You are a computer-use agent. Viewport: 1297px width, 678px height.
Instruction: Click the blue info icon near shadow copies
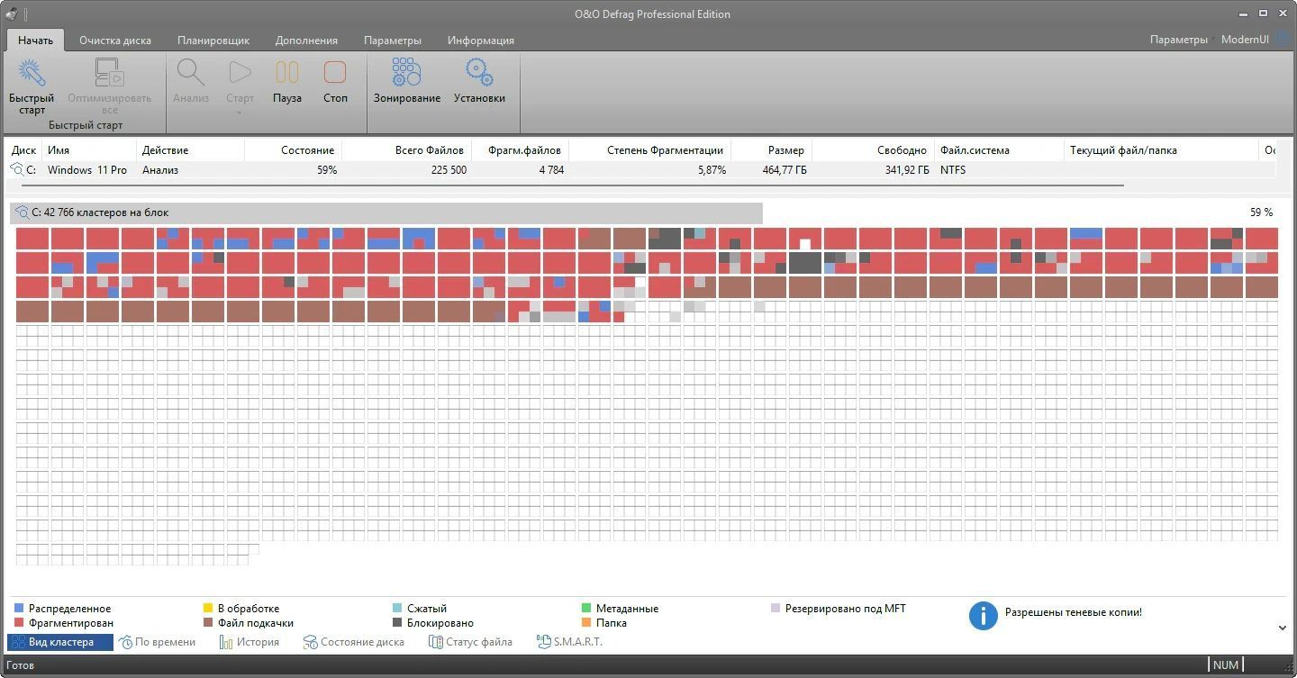(x=983, y=616)
